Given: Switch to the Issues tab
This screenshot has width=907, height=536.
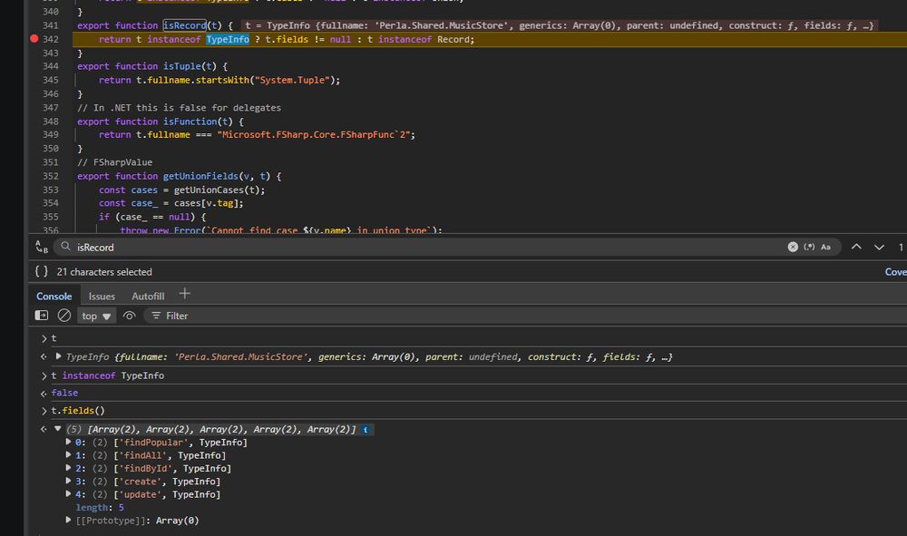Looking at the screenshot, I should point(102,296).
